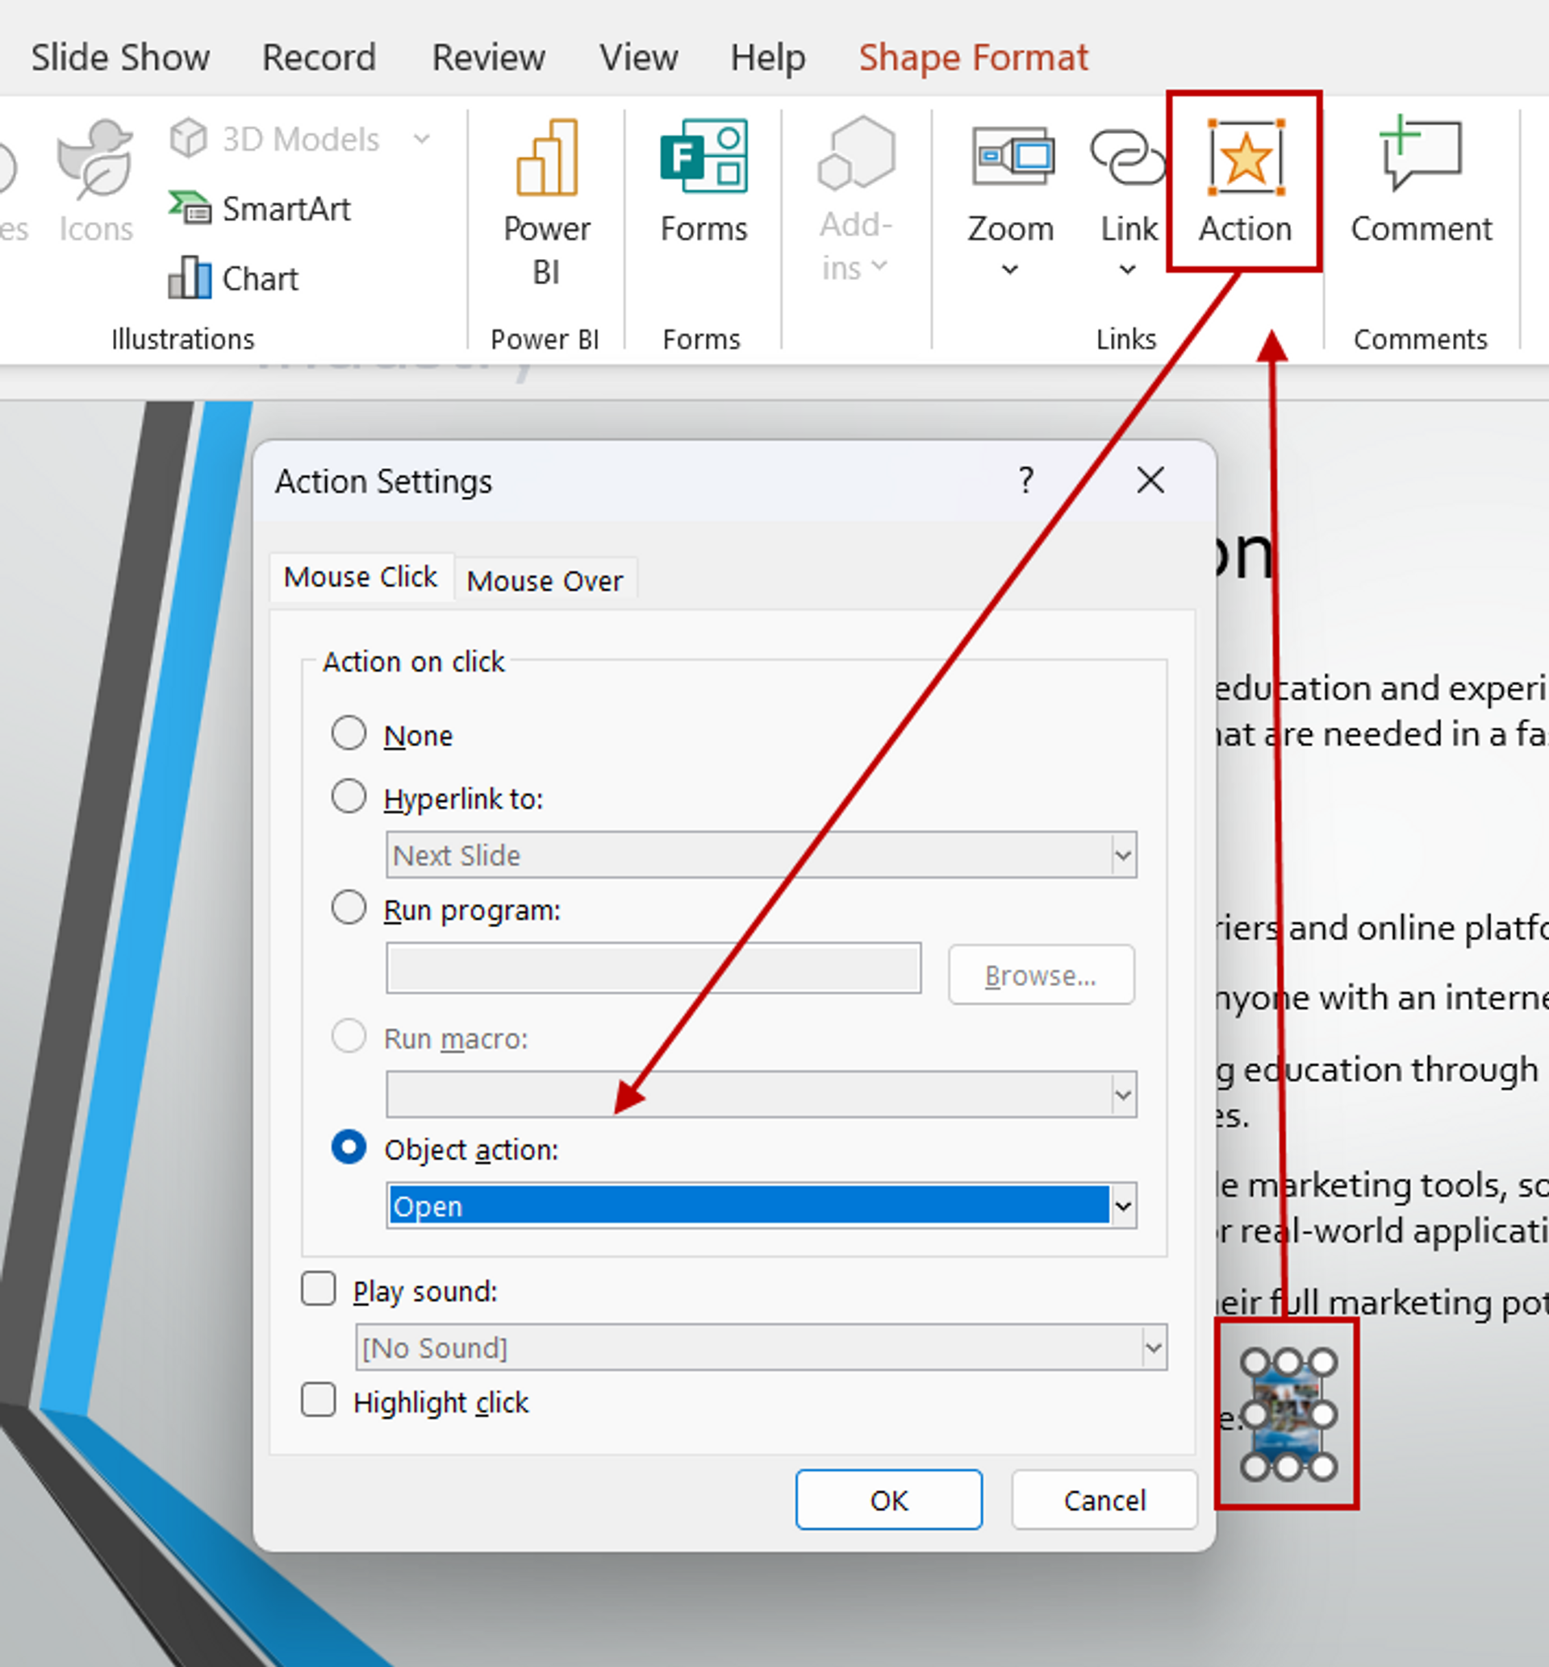Open the Help ribbon tab

[x=768, y=58]
